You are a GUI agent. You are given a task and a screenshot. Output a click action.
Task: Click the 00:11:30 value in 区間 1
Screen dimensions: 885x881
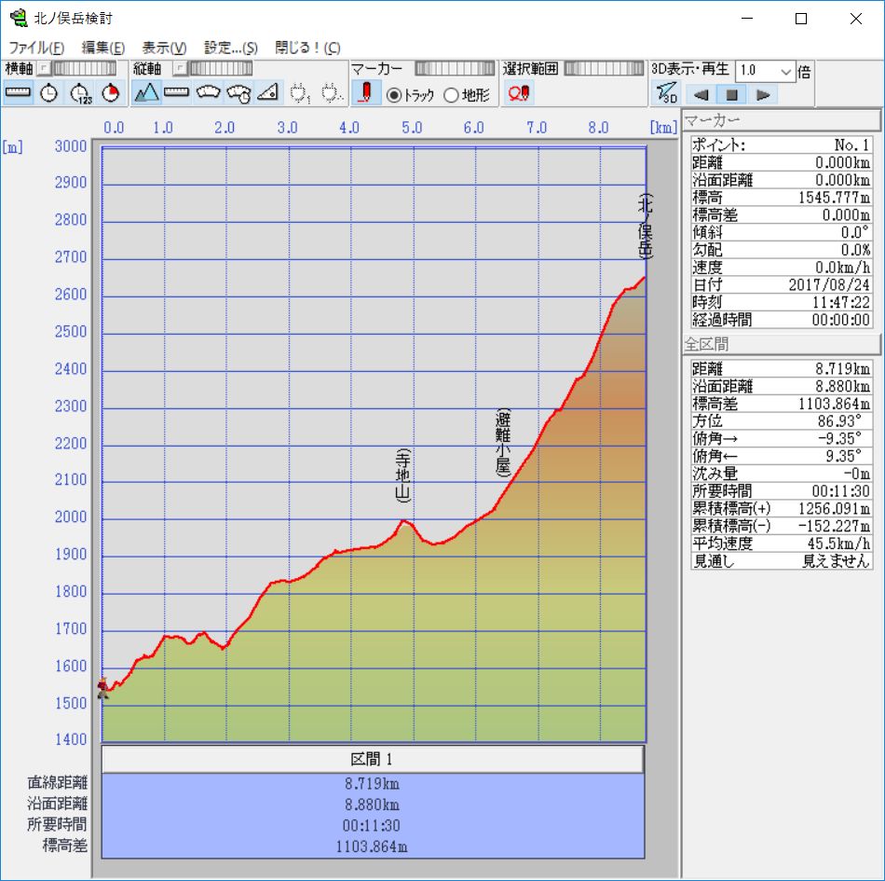(372, 826)
